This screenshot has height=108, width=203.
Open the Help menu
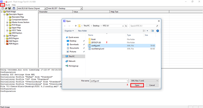coord(14,5)
